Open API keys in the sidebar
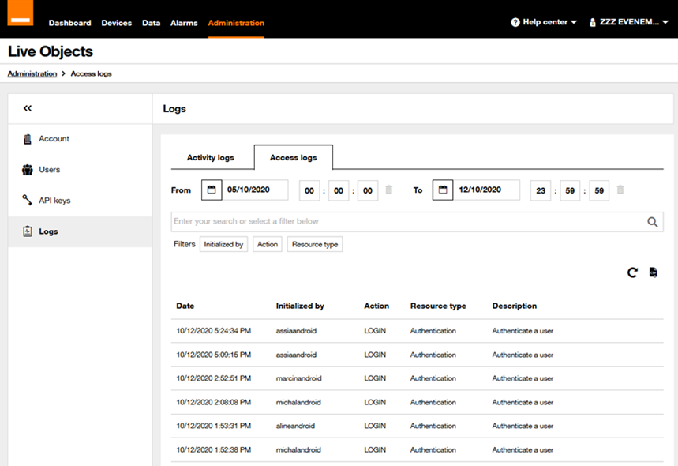This screenshot has height=466, width=678. click(x=80, y=201)
